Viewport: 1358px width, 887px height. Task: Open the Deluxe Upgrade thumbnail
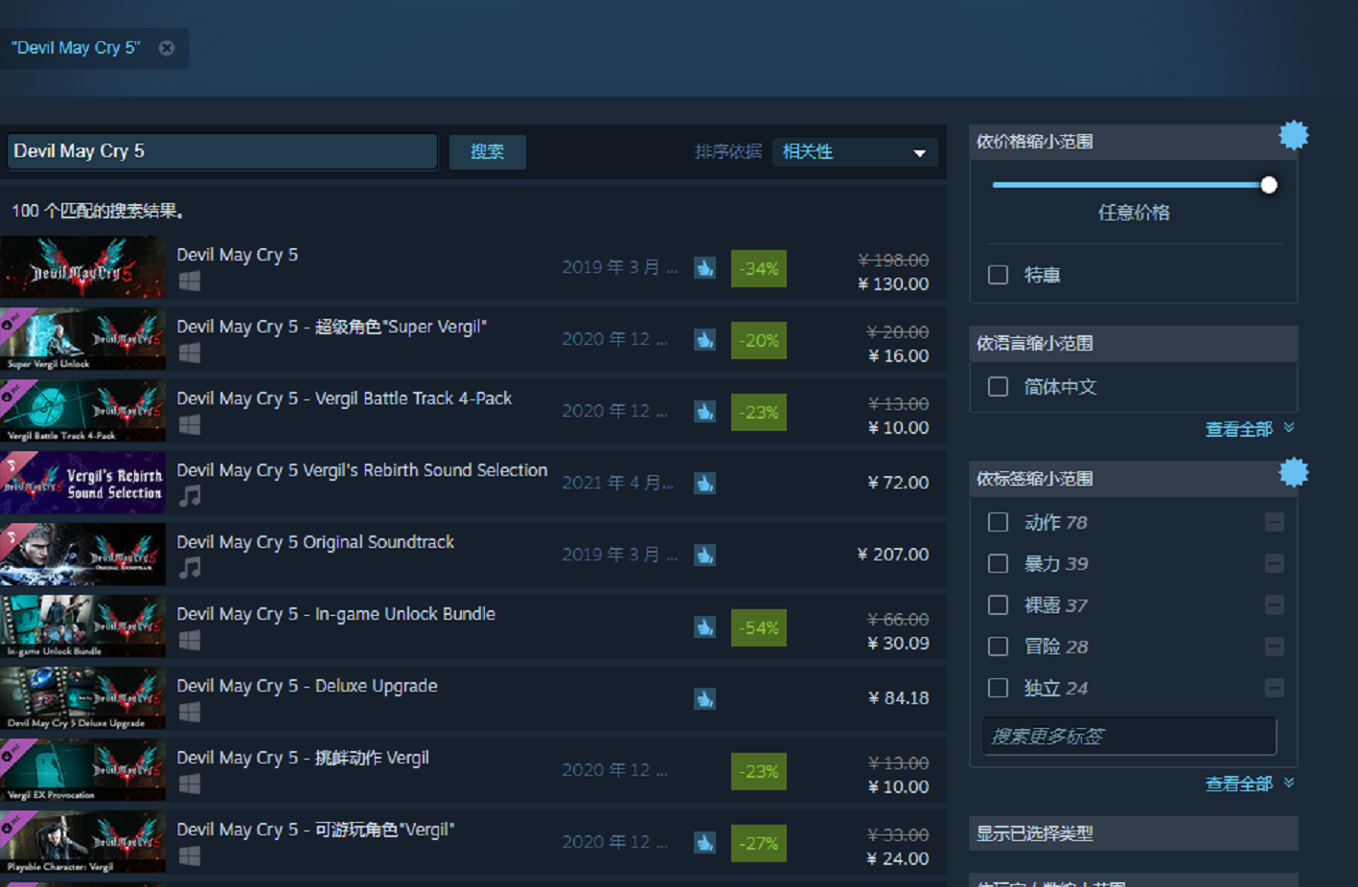click(x=82, y=698)
